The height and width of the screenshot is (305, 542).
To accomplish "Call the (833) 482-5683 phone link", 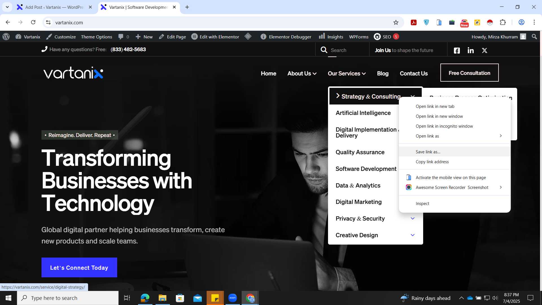I will pyautogui.click(x=128, y=49).
